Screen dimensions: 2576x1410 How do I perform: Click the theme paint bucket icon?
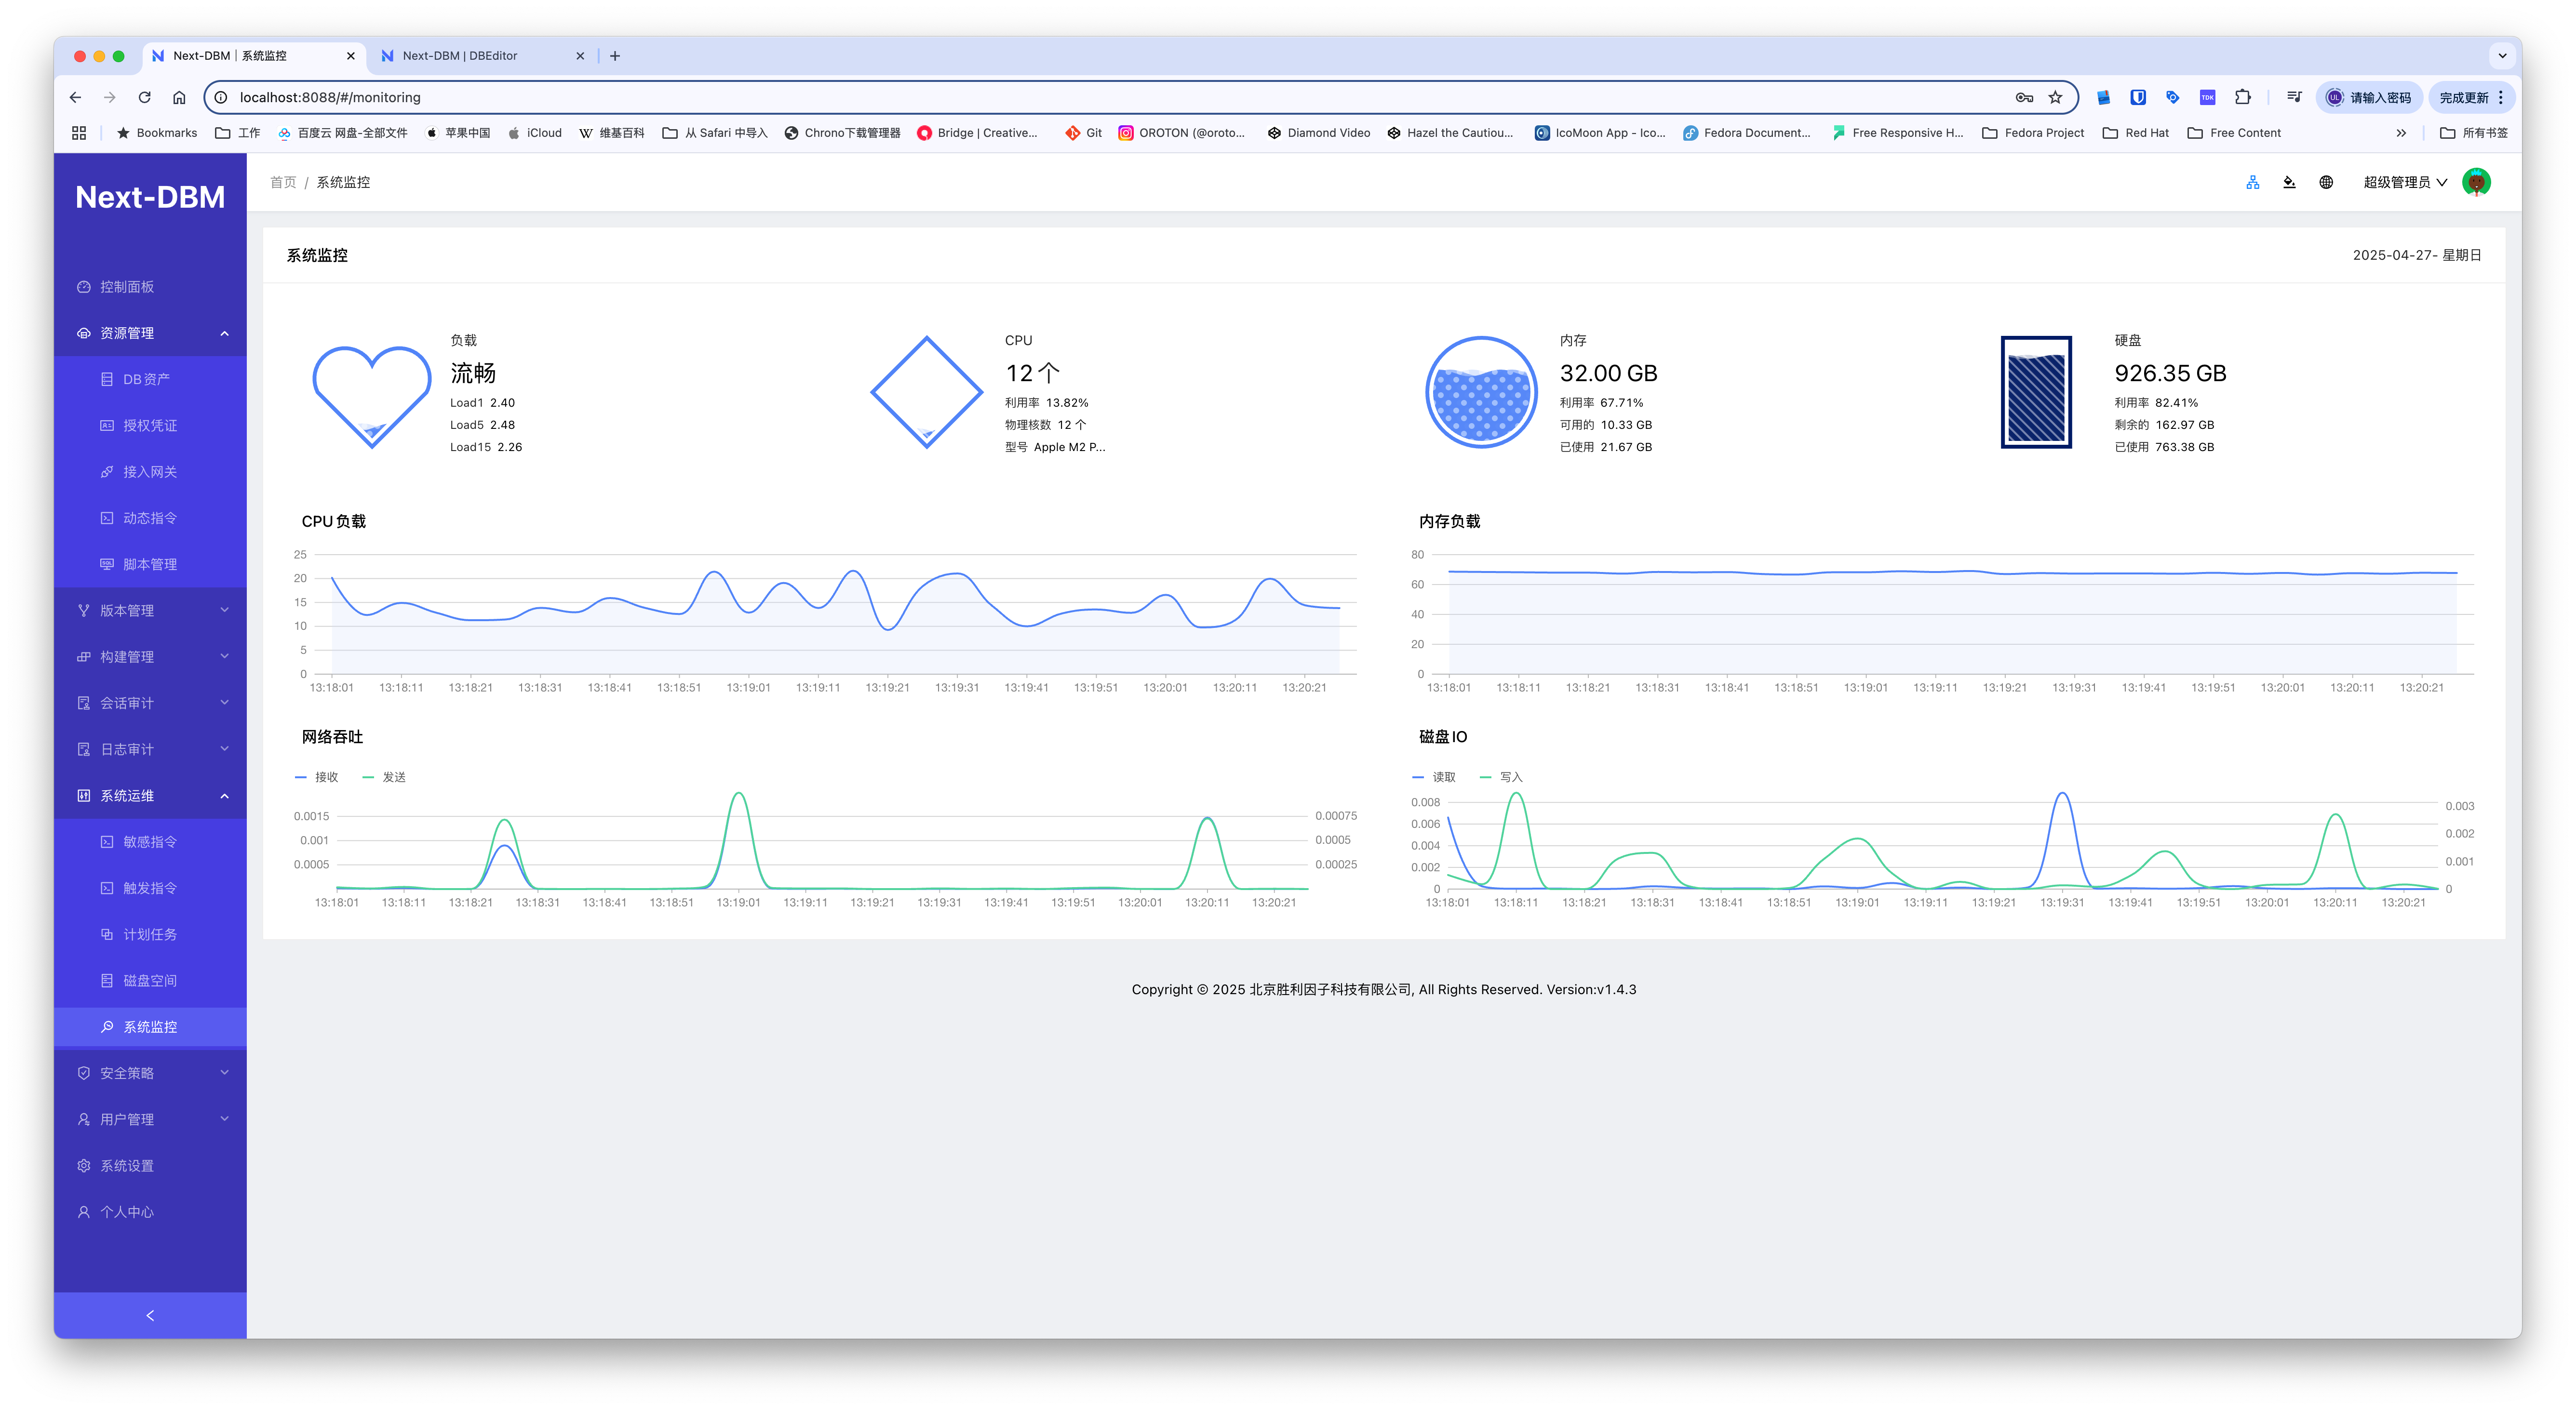[x=2289, y=182]
